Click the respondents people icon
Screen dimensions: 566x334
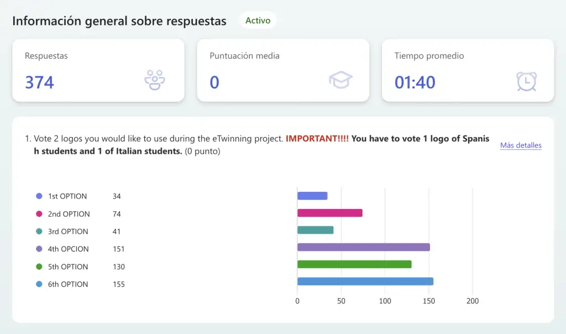(155, 81)
